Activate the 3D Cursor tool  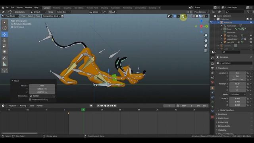[x=4, y=28]
